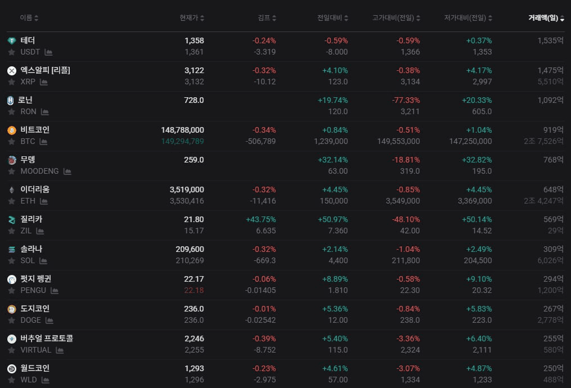Click the Moodeng coin logo

tap(12, 160)
